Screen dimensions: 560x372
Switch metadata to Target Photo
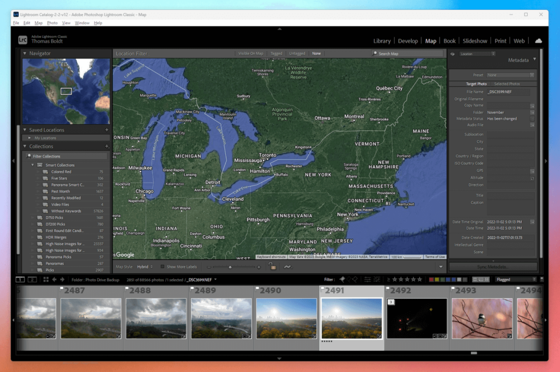476,84
